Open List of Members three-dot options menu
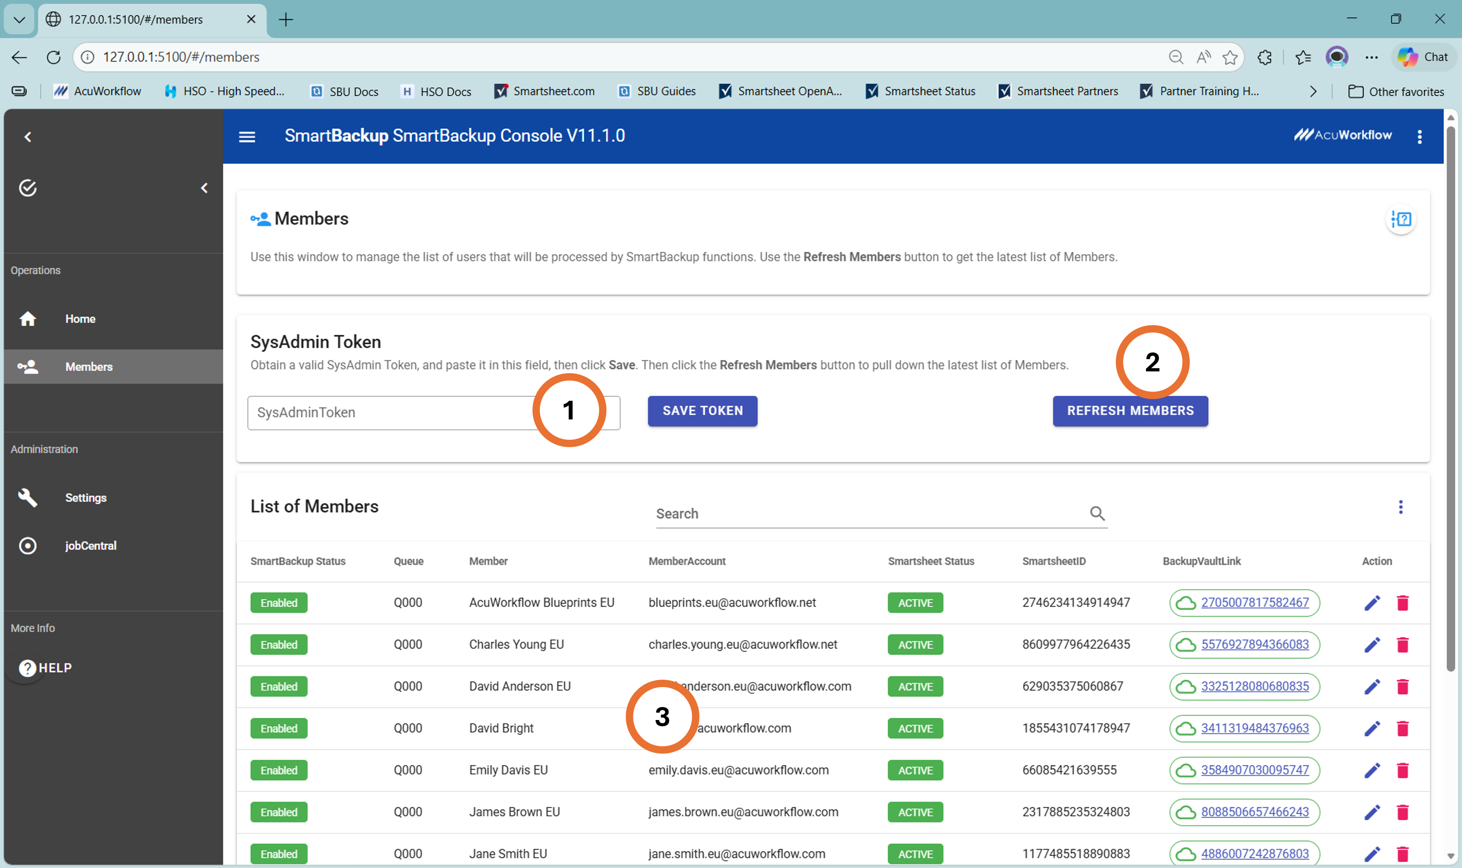 point(1400,506)
